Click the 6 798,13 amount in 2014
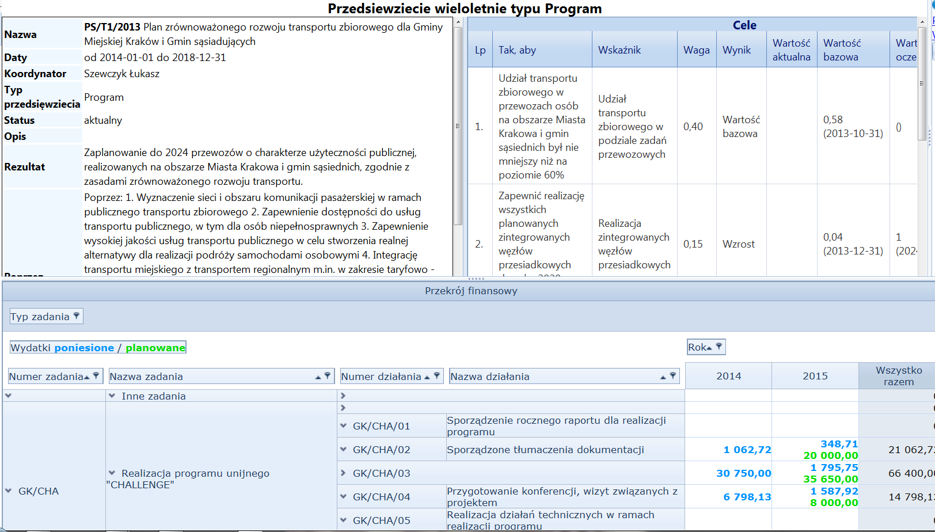 point(747,497)
